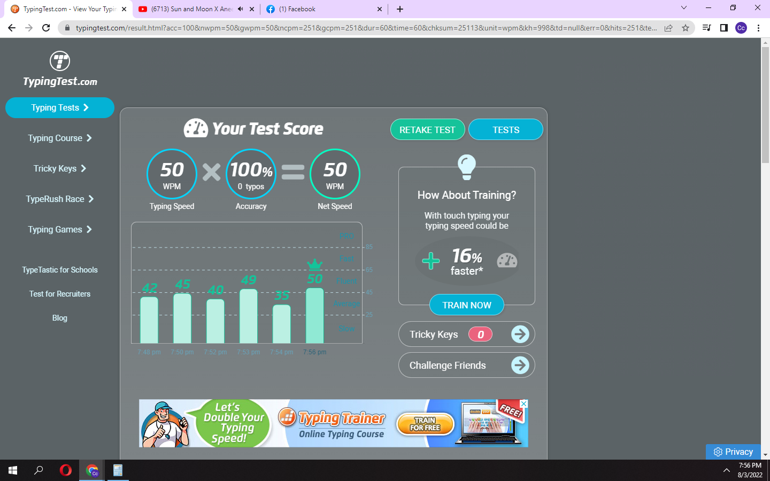Open a new browser tab
Screen dimensions: 770x481
click(400, 9)
